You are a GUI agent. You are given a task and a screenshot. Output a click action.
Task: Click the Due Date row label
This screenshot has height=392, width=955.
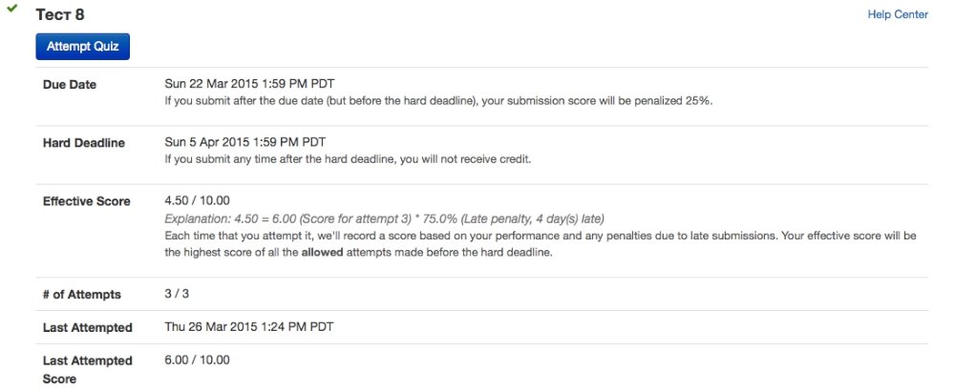coord(70,85)
